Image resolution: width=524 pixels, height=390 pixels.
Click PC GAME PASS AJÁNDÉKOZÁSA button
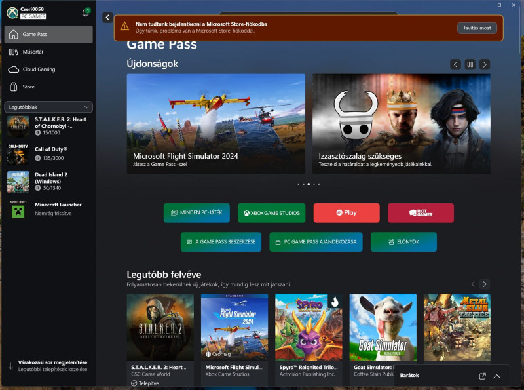316,242
